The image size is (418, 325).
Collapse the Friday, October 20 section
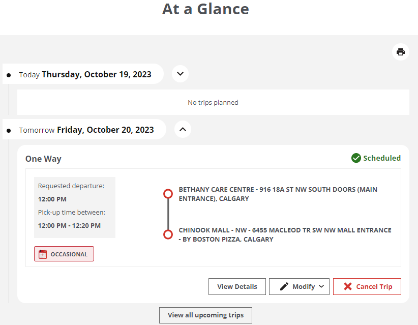tap(183, 129)
